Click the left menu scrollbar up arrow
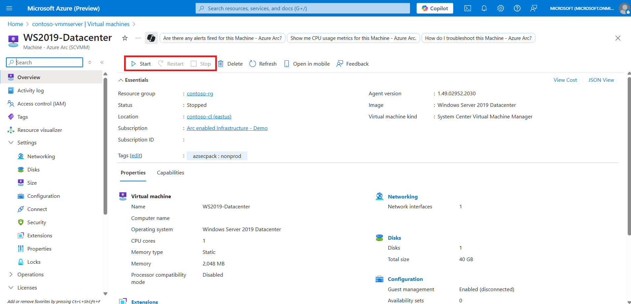631x304 pixels. click(x=106, y=74)
